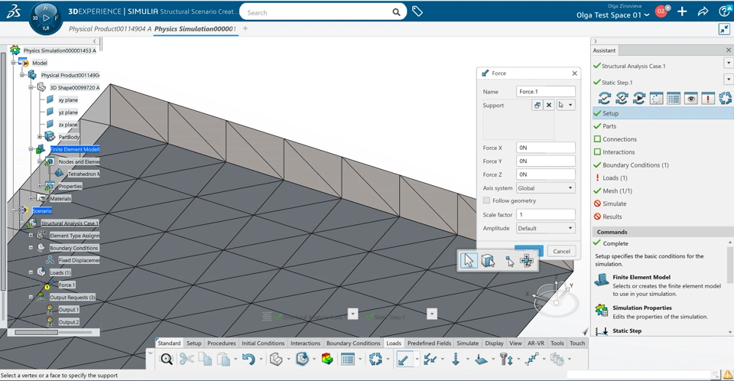
Task: Click the Cancel button in Force dialog
Action: (x=561, y=251)
